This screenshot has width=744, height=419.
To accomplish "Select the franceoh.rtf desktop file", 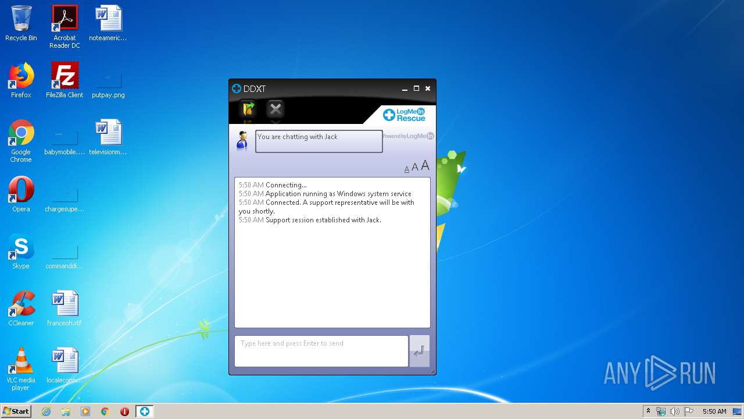I will [65, 308].
